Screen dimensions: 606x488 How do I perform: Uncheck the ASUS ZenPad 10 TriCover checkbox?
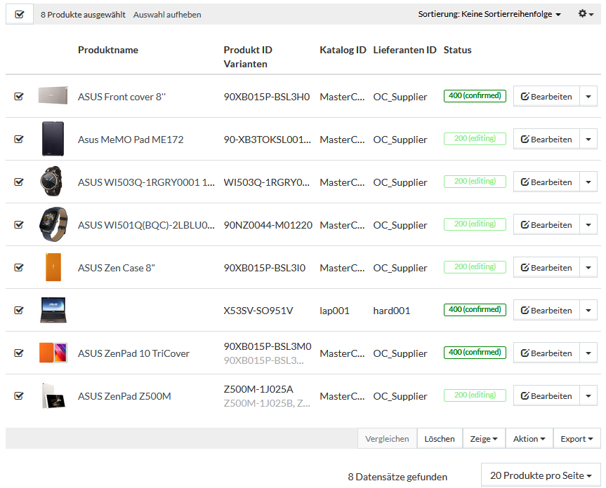click(18, 353)
